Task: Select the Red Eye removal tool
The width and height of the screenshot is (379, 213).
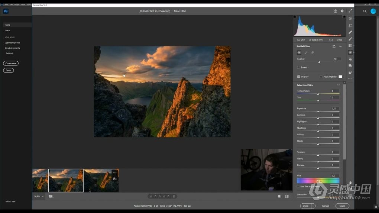Action: [x=350, y=59]
